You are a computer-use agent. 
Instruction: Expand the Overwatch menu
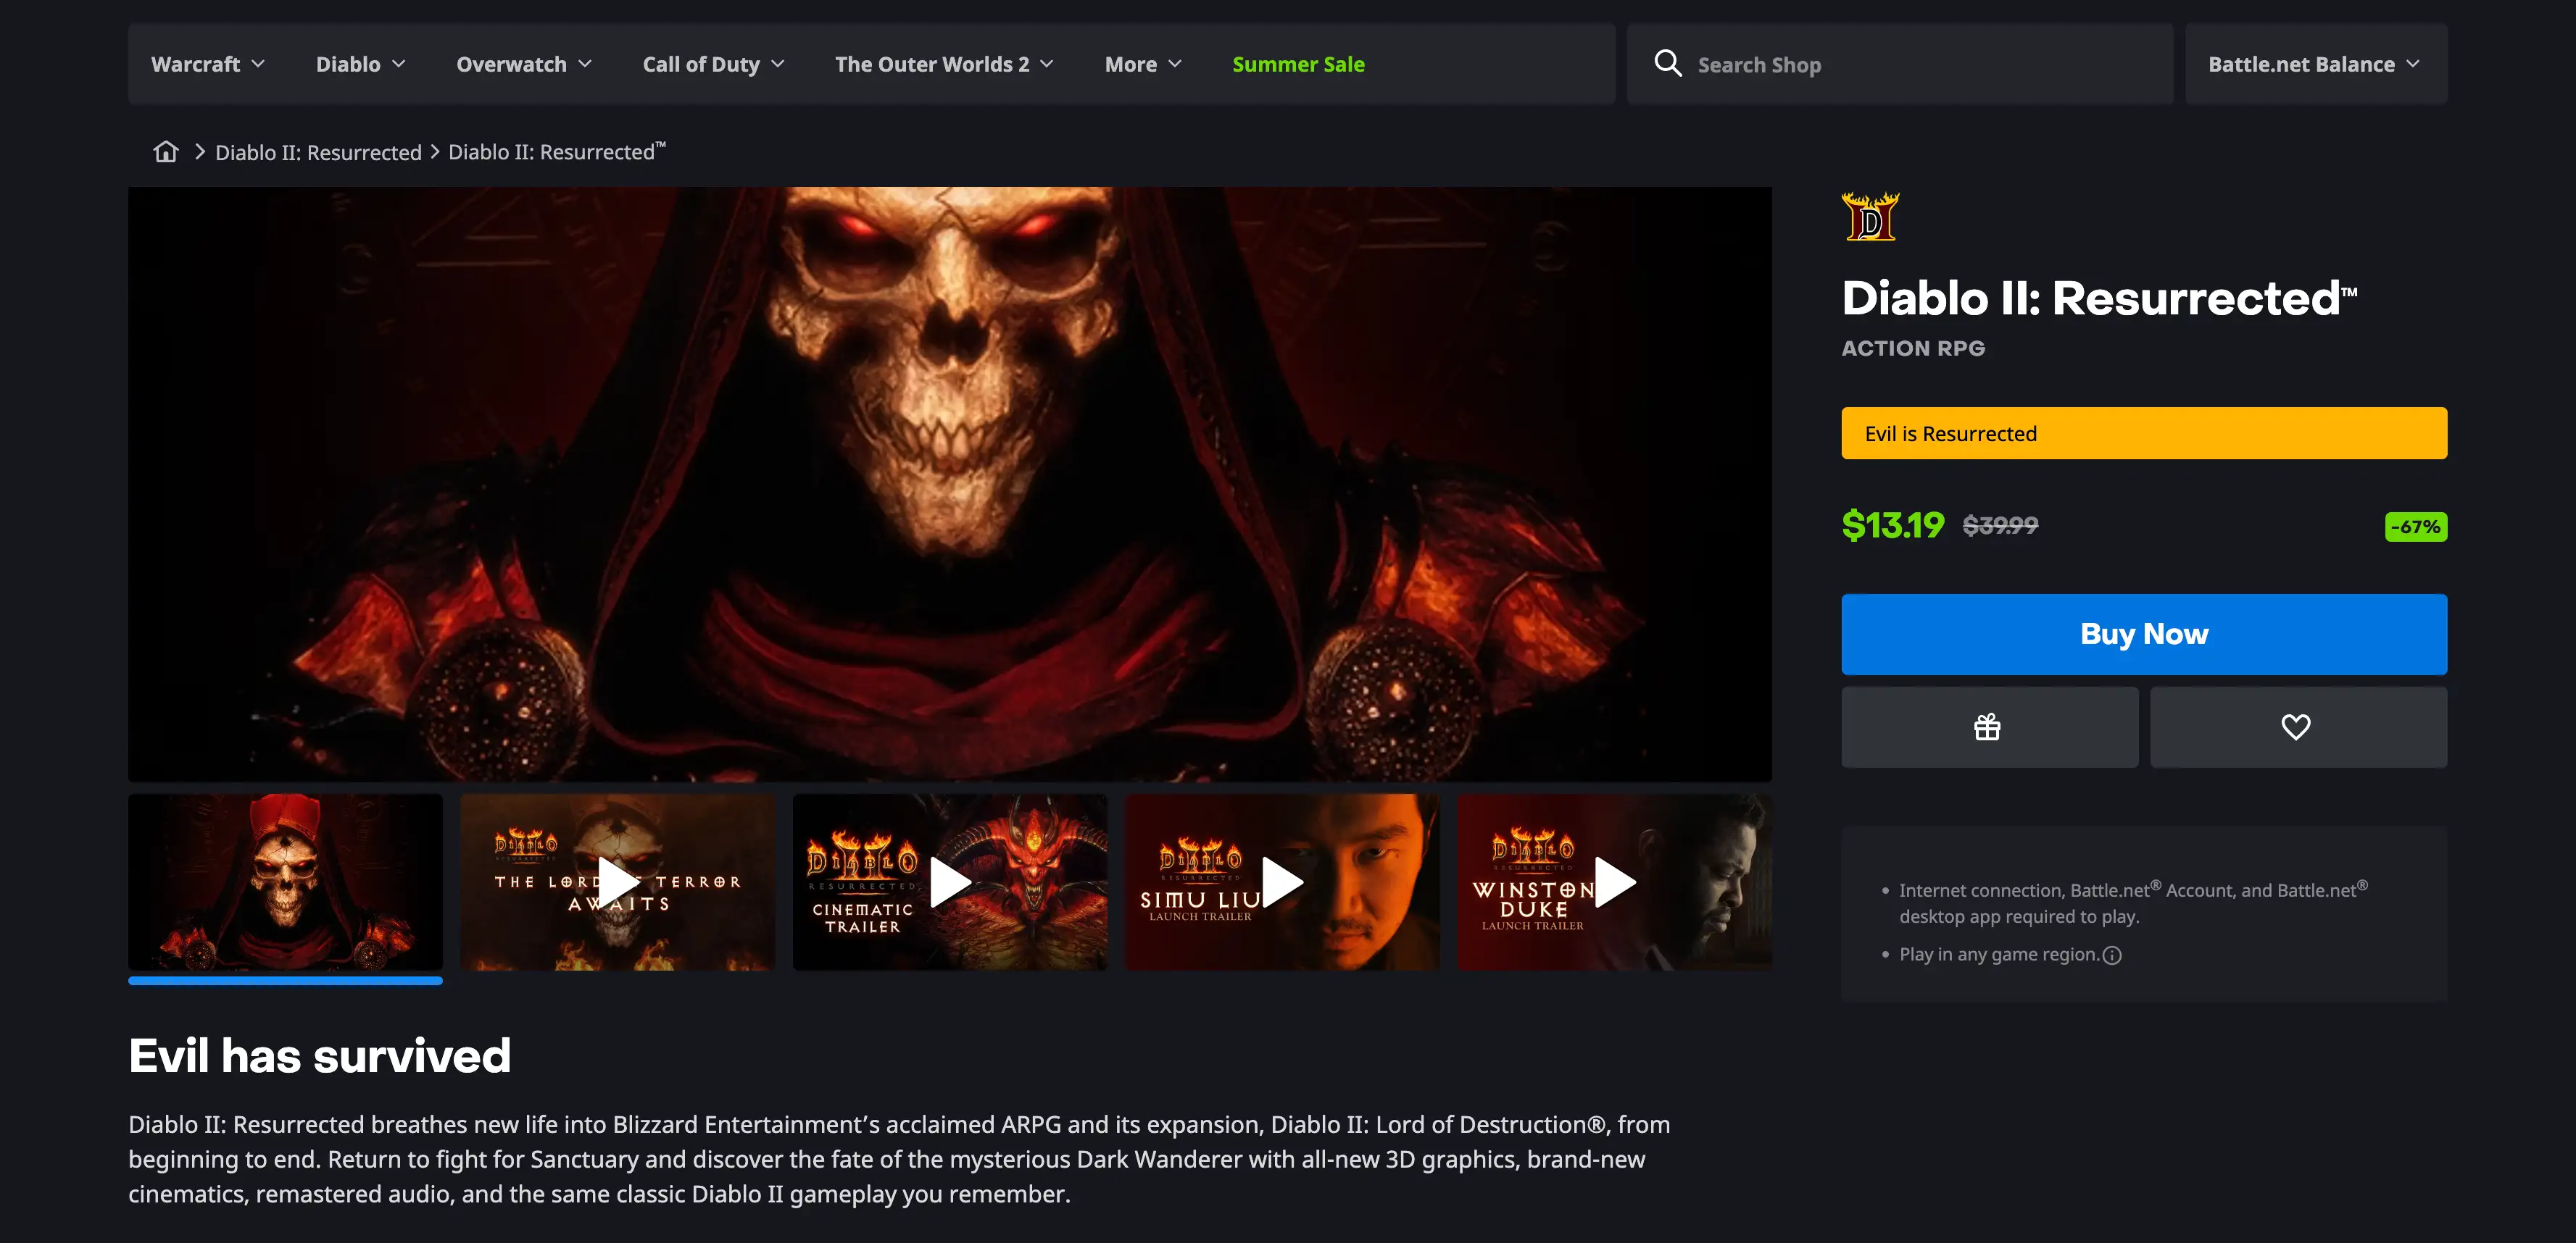point(524,64)
